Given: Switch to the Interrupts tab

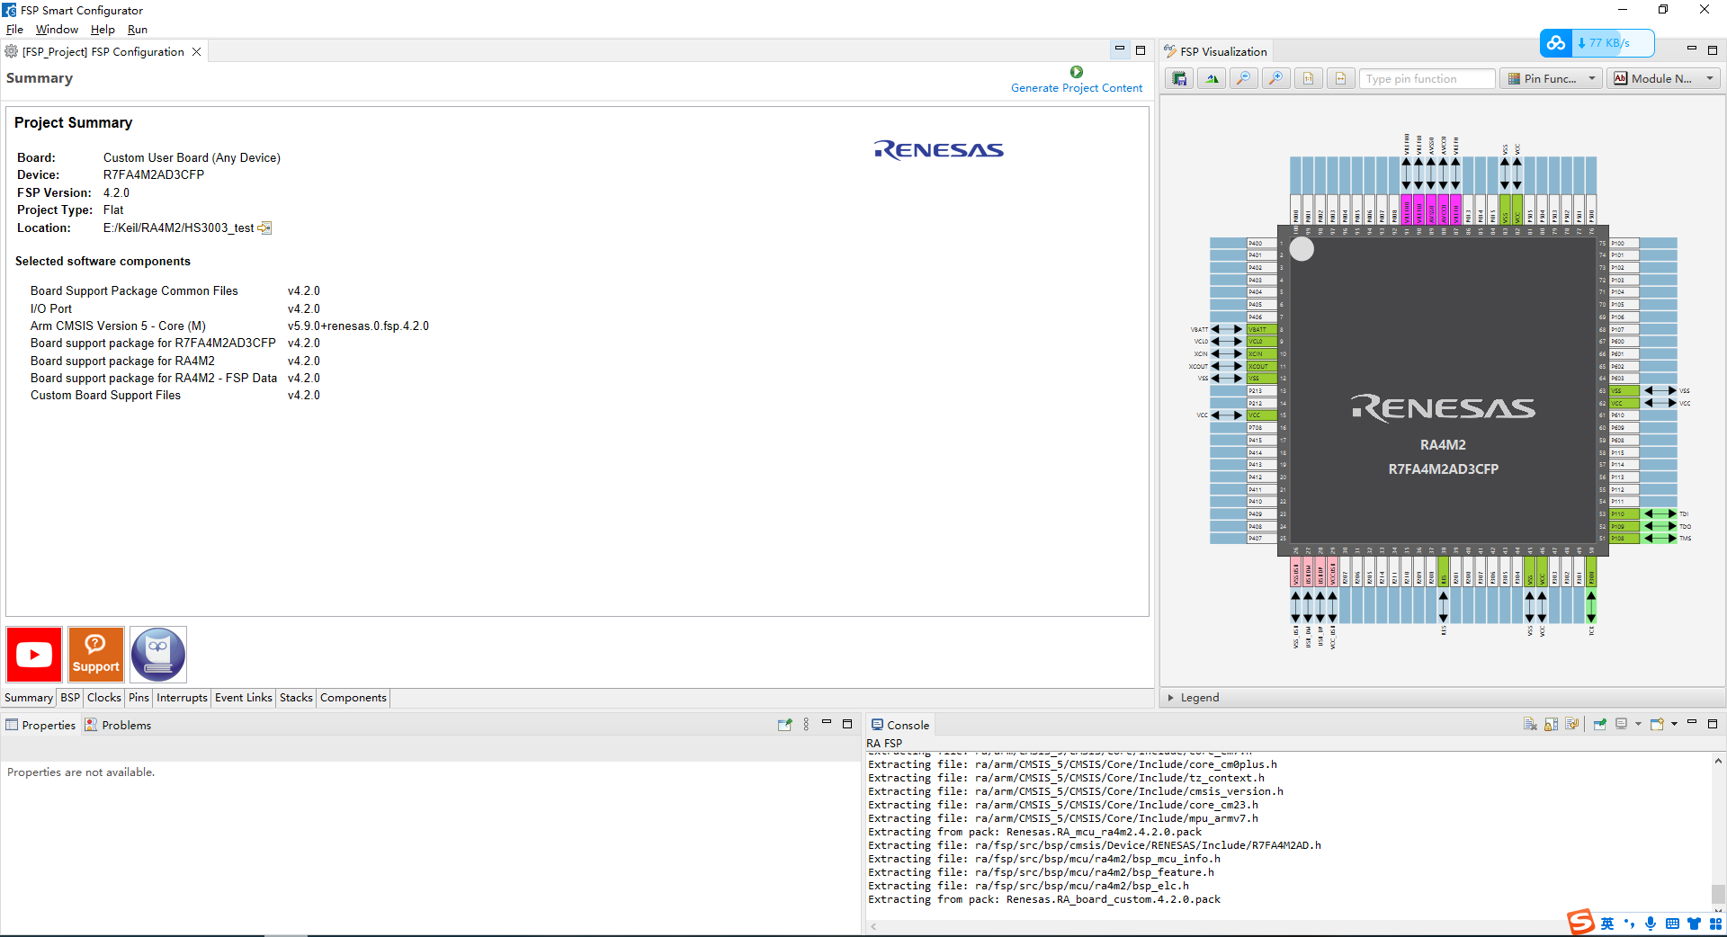Looking at the screenshot, I should (182, 698).
